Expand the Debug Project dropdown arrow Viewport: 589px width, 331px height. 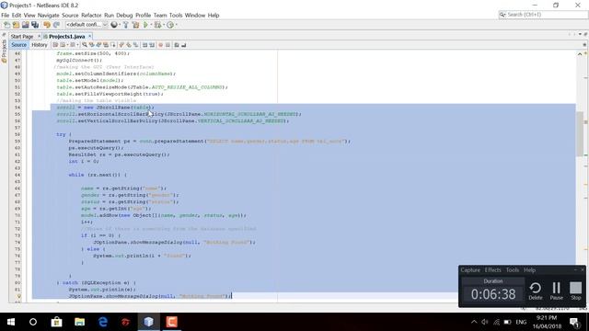click(x=164, y=25)
